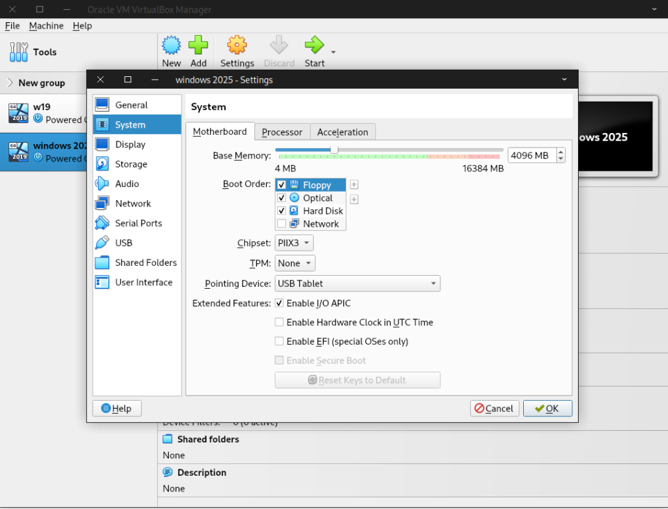Screen dimensions: 668x509
Task: Expand the Start button dropdown arrow
Action: [x=333, y=52]
